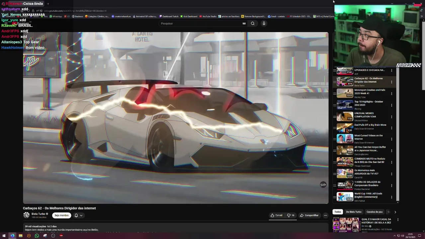Open options for Carbaços 62 playlist item

click(391, 82)
